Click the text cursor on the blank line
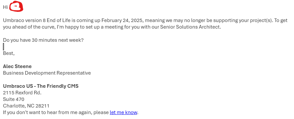 pyautogui.click(x=3, y=47)
